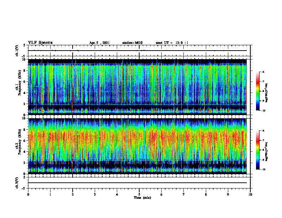
Task: Select the "Apr. 5, 2021" date text
Action: pyautogui.click(x=99, y=43)
